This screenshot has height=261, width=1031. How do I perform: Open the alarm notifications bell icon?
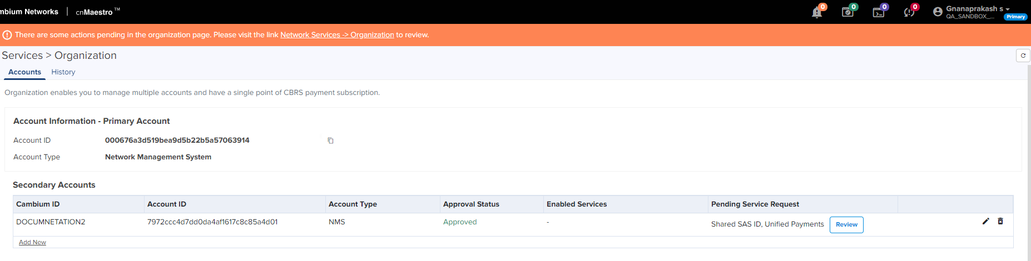click(817, 12)
